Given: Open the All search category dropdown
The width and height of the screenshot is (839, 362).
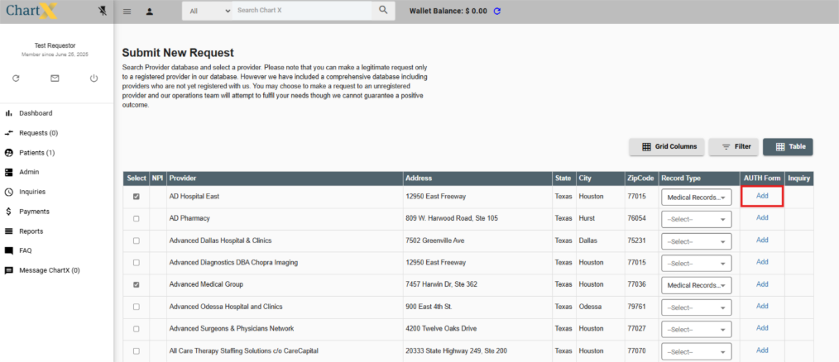Looking at the screenshot, I should [209, 11].
